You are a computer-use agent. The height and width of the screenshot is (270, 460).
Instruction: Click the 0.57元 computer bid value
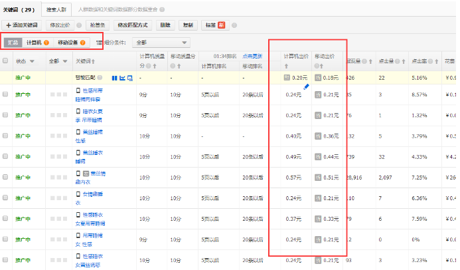(x=293, y=178)
